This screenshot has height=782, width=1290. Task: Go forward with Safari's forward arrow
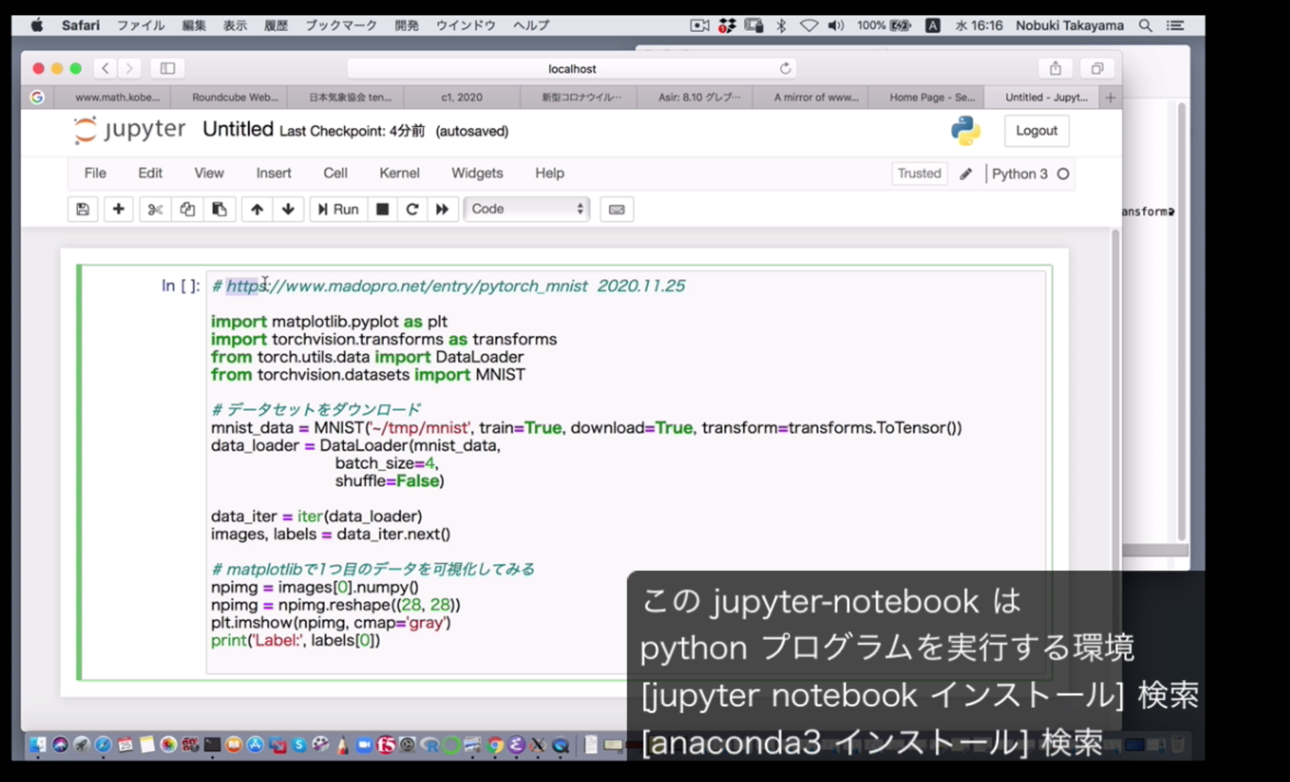129,68
